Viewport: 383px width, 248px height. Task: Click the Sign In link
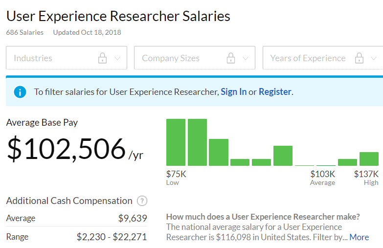(233, 92)
